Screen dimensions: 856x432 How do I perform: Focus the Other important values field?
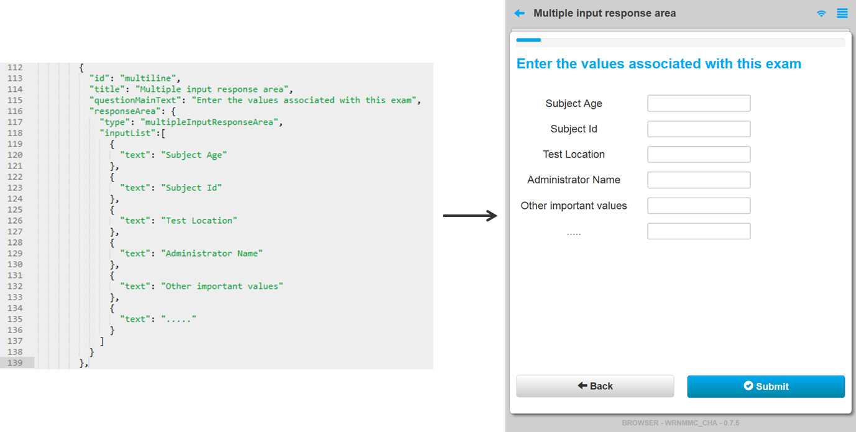tap(699, 206)
